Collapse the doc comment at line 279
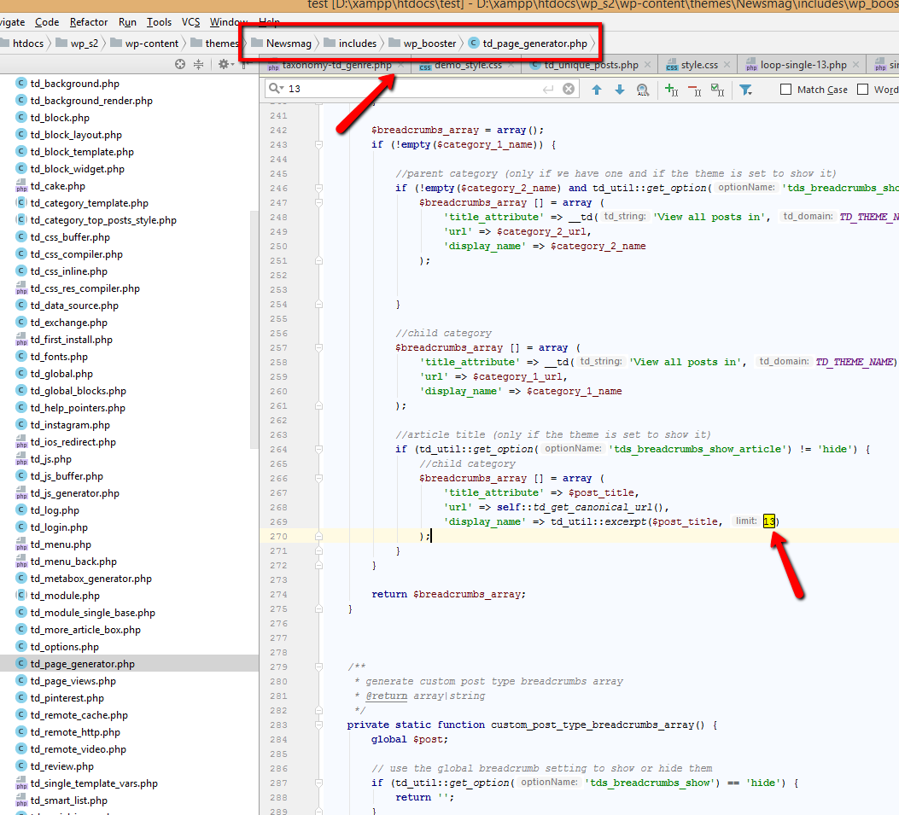Screen dimensions: 899x815 tap(318, 667)
